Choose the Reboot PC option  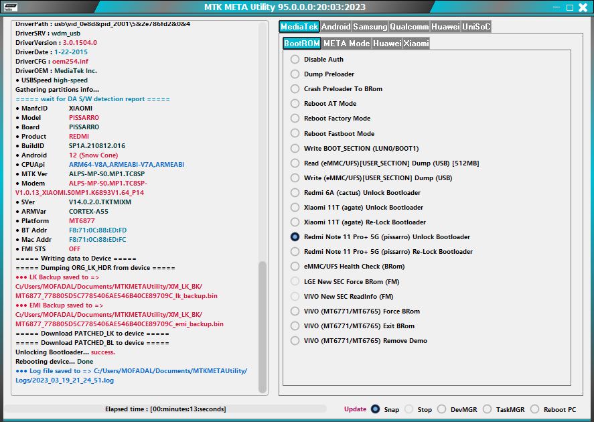553,409
